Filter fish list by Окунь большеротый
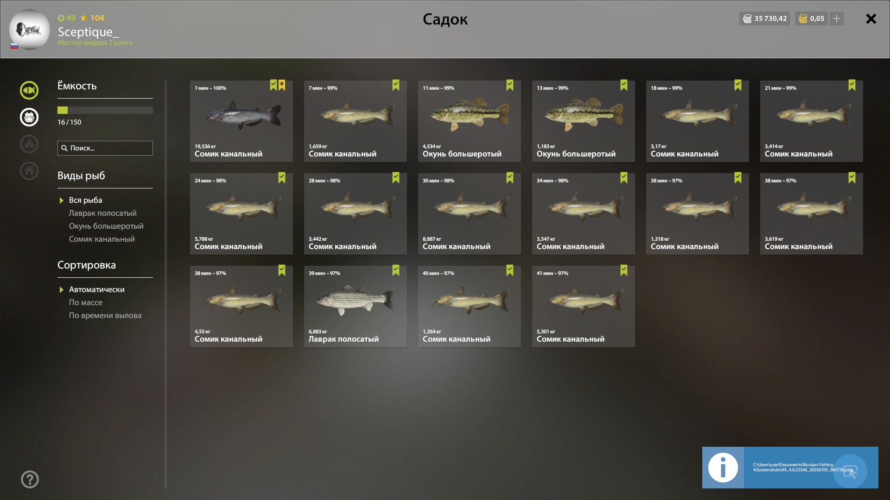 coord(106,226)
